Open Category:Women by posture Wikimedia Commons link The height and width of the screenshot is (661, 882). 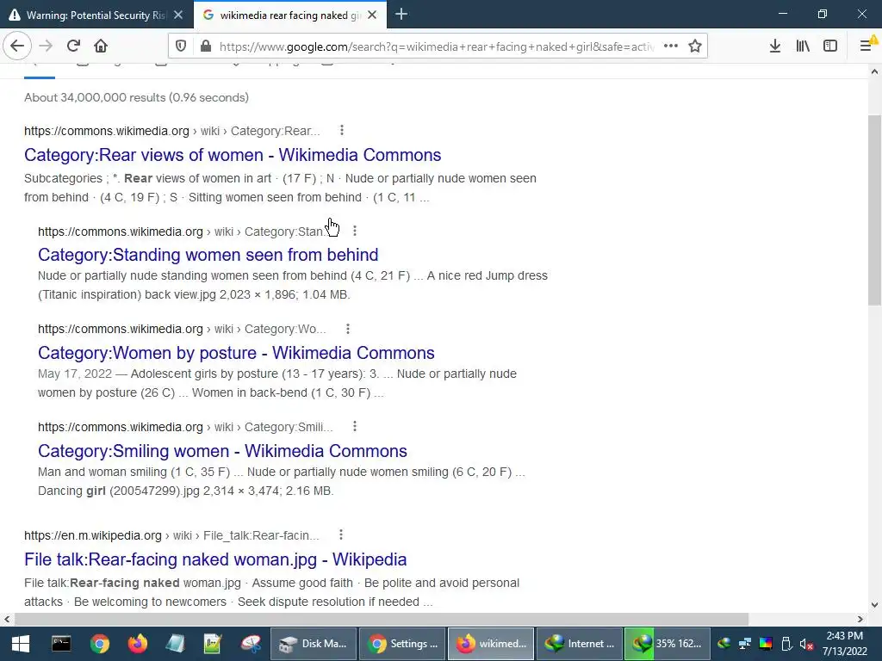pyautogui.click(x=236, y=353)
